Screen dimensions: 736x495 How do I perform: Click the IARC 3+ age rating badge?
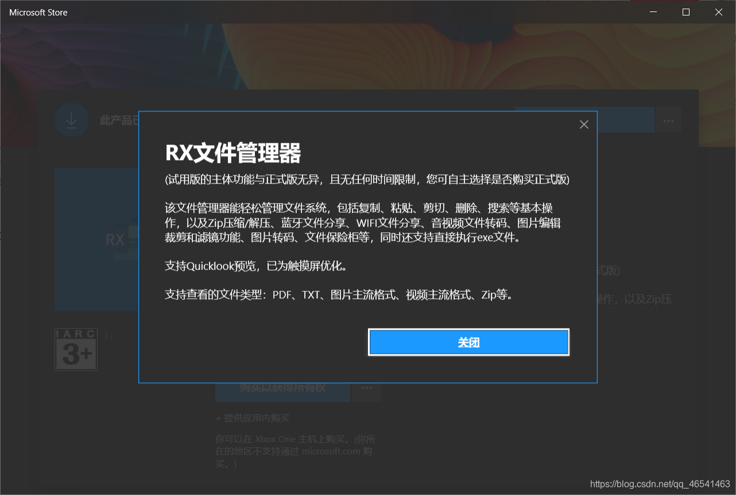coord(76,349)
